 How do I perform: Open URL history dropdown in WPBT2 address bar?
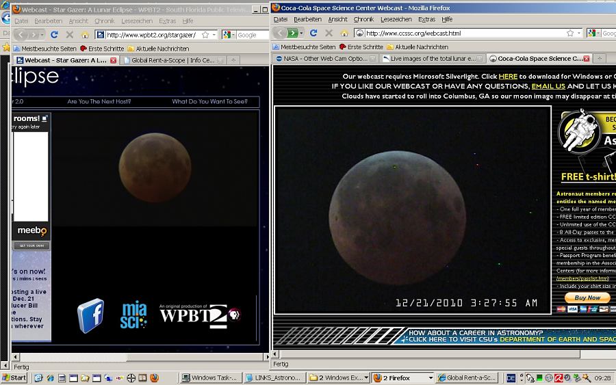[214, 35]
